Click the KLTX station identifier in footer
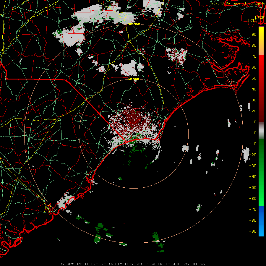 (157, 264)
